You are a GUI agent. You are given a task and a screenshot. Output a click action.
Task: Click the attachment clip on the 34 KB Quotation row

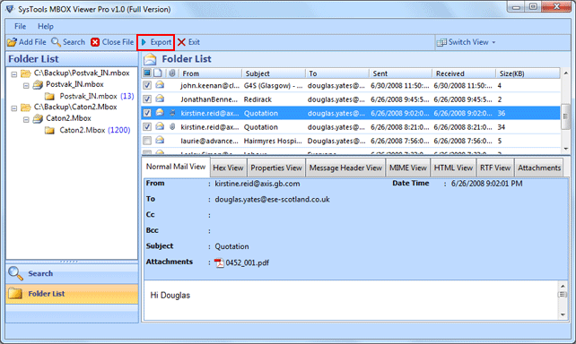(172, 126)
